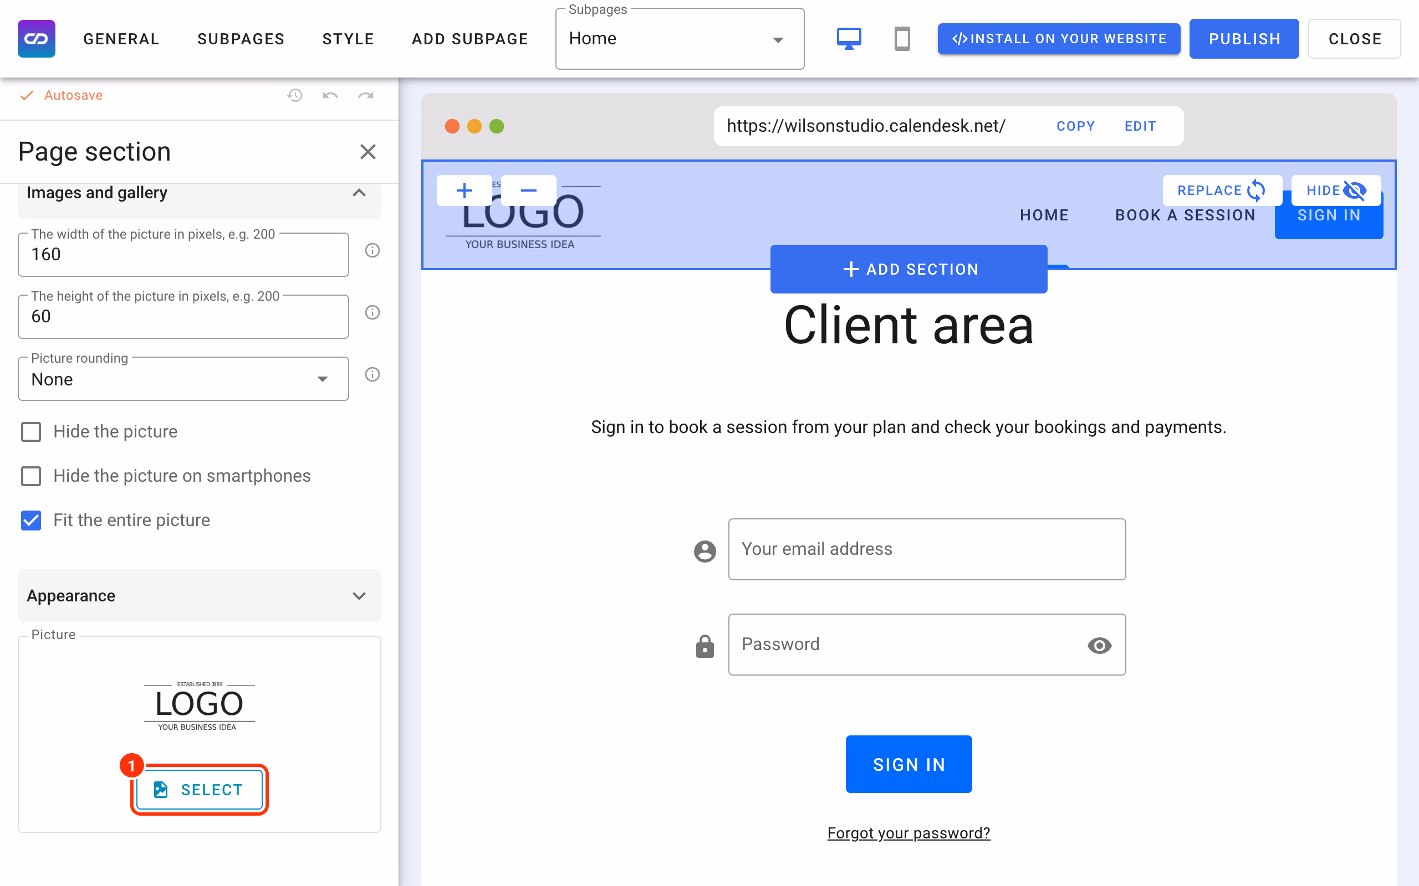Expand the Appearance section
1419x886 pixels.
click(200, 596)
